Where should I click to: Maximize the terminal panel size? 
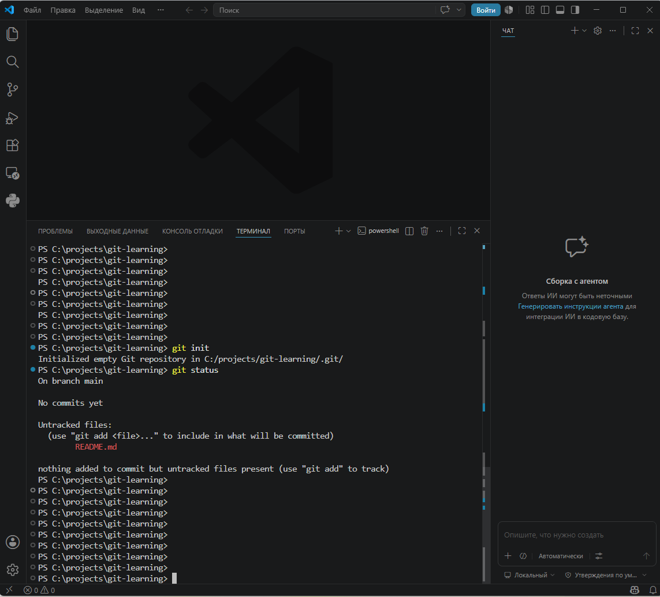[x=462, y=231]
